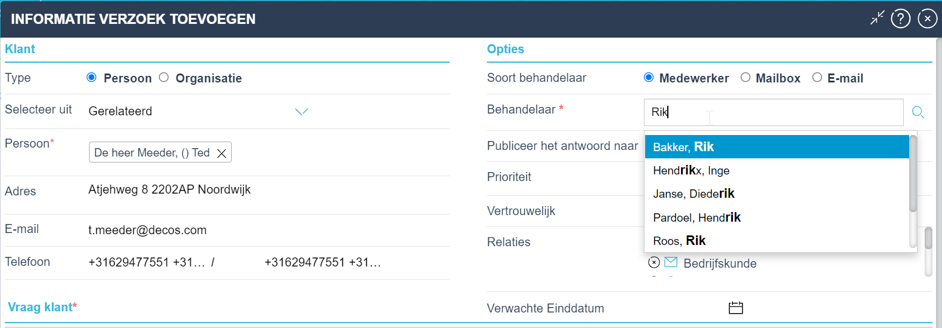
Task: Collapse the dialog with the shrink arrows icon
Action: 877,19
